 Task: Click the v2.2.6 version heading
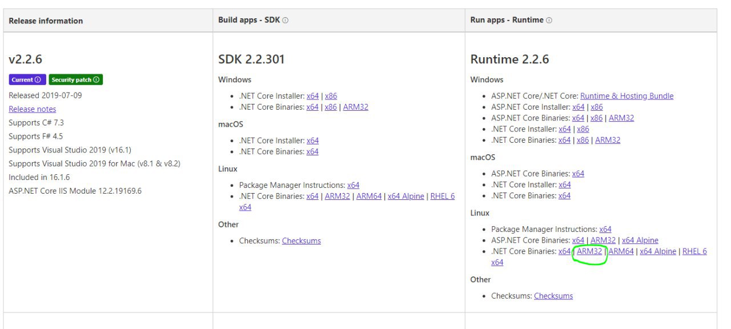pos(26,59)
